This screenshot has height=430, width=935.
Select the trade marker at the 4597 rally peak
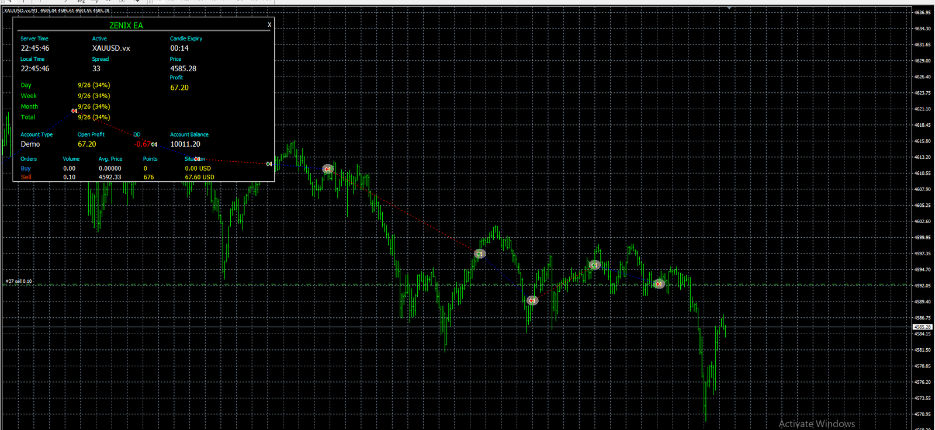(x=480, y=254)
